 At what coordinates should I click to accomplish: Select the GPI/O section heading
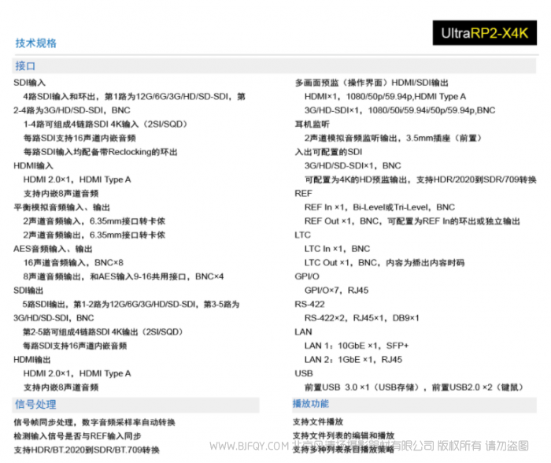[x=307, y=276]
